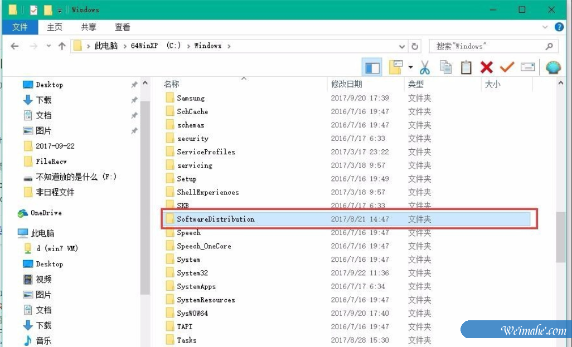The image size is (572, 347).
Task: Click the New Folder toolbar icon
Action: pyautogui.click(x=396, y=67)
